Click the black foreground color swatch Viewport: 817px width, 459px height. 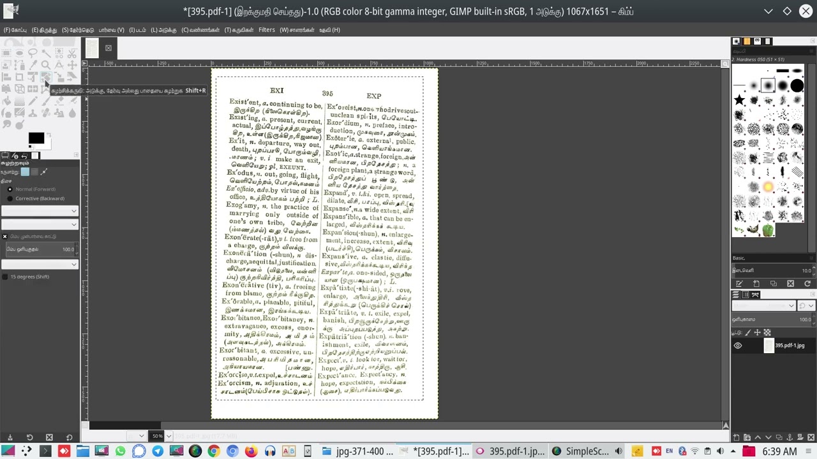36,138
